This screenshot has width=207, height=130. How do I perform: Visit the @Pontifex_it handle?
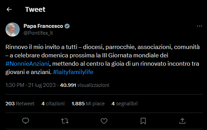pos(38,33)
